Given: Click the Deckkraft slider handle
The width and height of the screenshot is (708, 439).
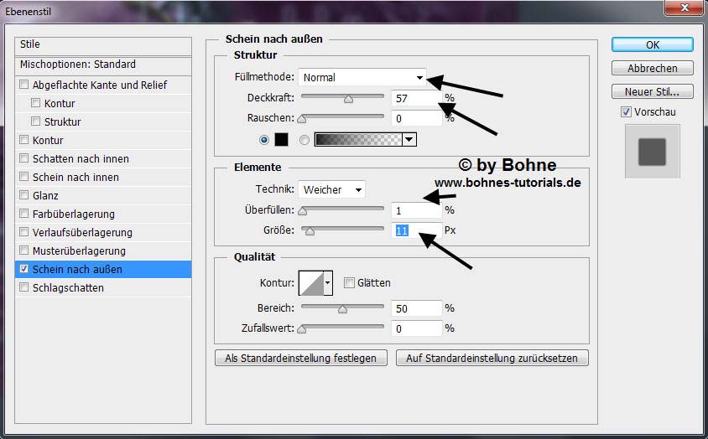Looking at the screenshot, I should pos(348,98).
